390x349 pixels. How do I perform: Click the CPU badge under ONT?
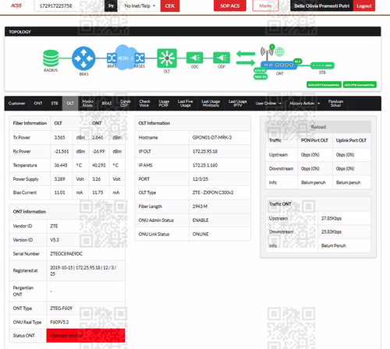coord(260,70)
